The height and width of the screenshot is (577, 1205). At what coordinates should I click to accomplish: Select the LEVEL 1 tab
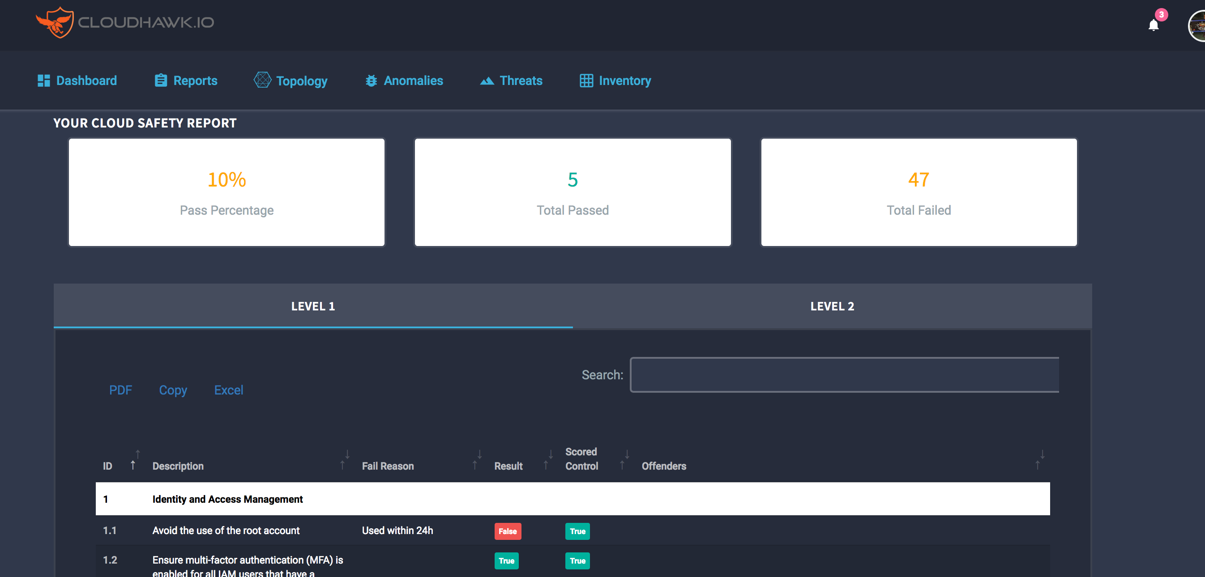[x=313, y=306]
